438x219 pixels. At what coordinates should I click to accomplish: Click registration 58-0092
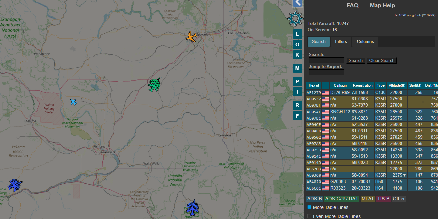[x=360, y=150]
